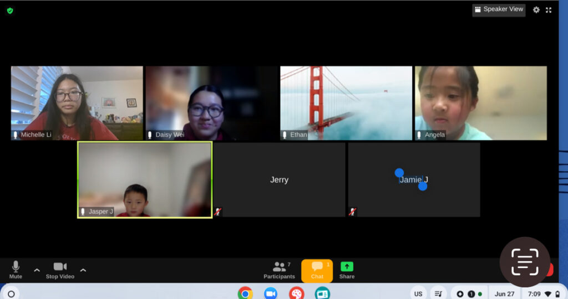Open the ChromeOS launcher circle
Screen dimensions: 568x299
11,294
